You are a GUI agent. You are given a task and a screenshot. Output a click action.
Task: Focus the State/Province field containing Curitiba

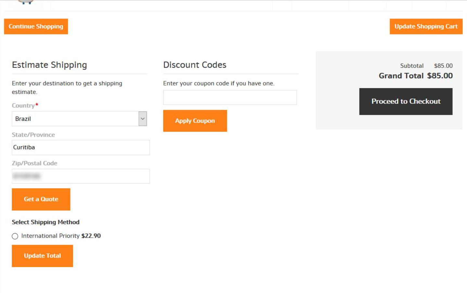coord(81,147)
